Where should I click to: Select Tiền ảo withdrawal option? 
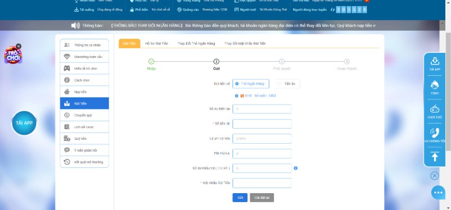click(288, 84)
